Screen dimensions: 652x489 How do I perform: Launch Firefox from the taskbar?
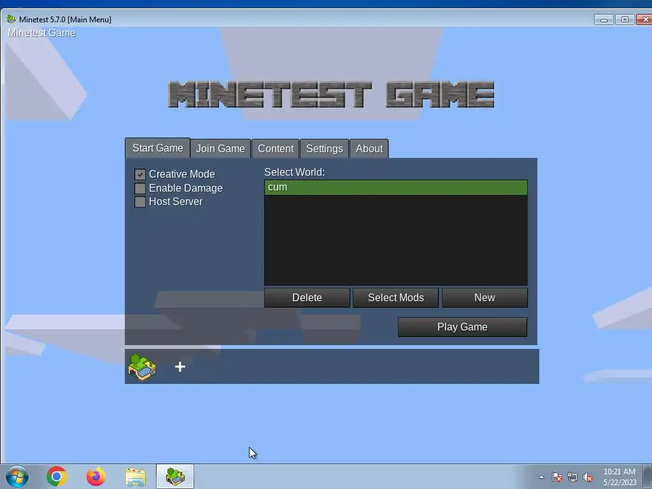pos(96,476)
